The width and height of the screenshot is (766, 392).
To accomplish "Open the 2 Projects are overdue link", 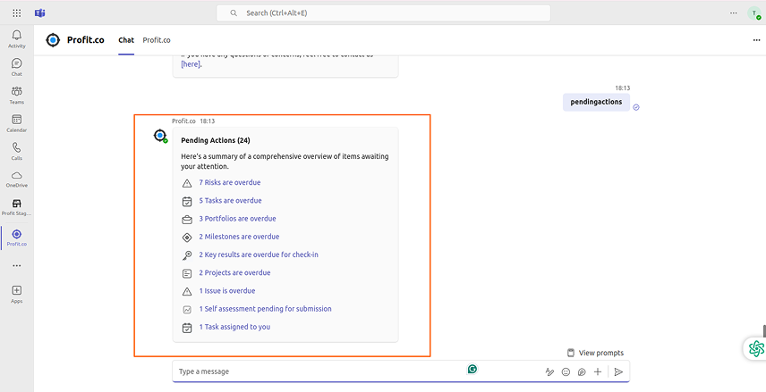I will pyautogui.click(x=234, y=272).
